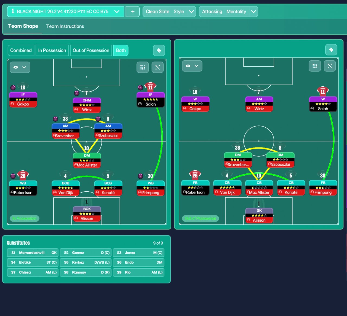Select Mac Allister's DM role card
This screenshot has width=347, height=316.
(87, 160)
